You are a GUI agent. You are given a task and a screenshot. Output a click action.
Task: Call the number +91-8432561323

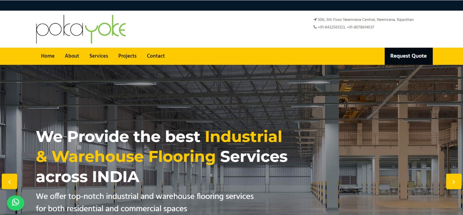click(331, 27)
